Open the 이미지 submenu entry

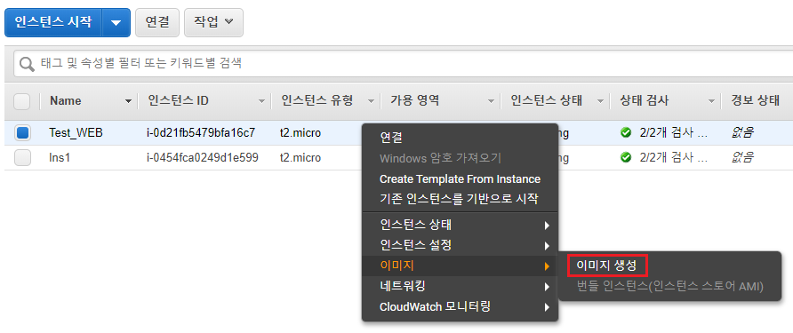pos(460,266)
